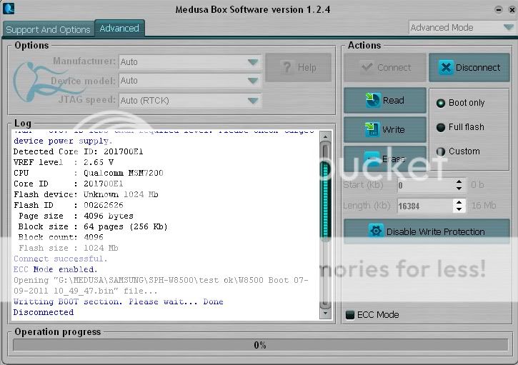
Task: Click the Length (Kb) input field
Action: 425,206
